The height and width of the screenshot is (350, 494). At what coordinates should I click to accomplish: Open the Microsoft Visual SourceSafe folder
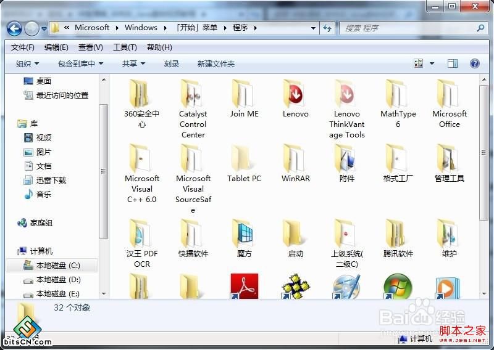(x=193, y=178)
